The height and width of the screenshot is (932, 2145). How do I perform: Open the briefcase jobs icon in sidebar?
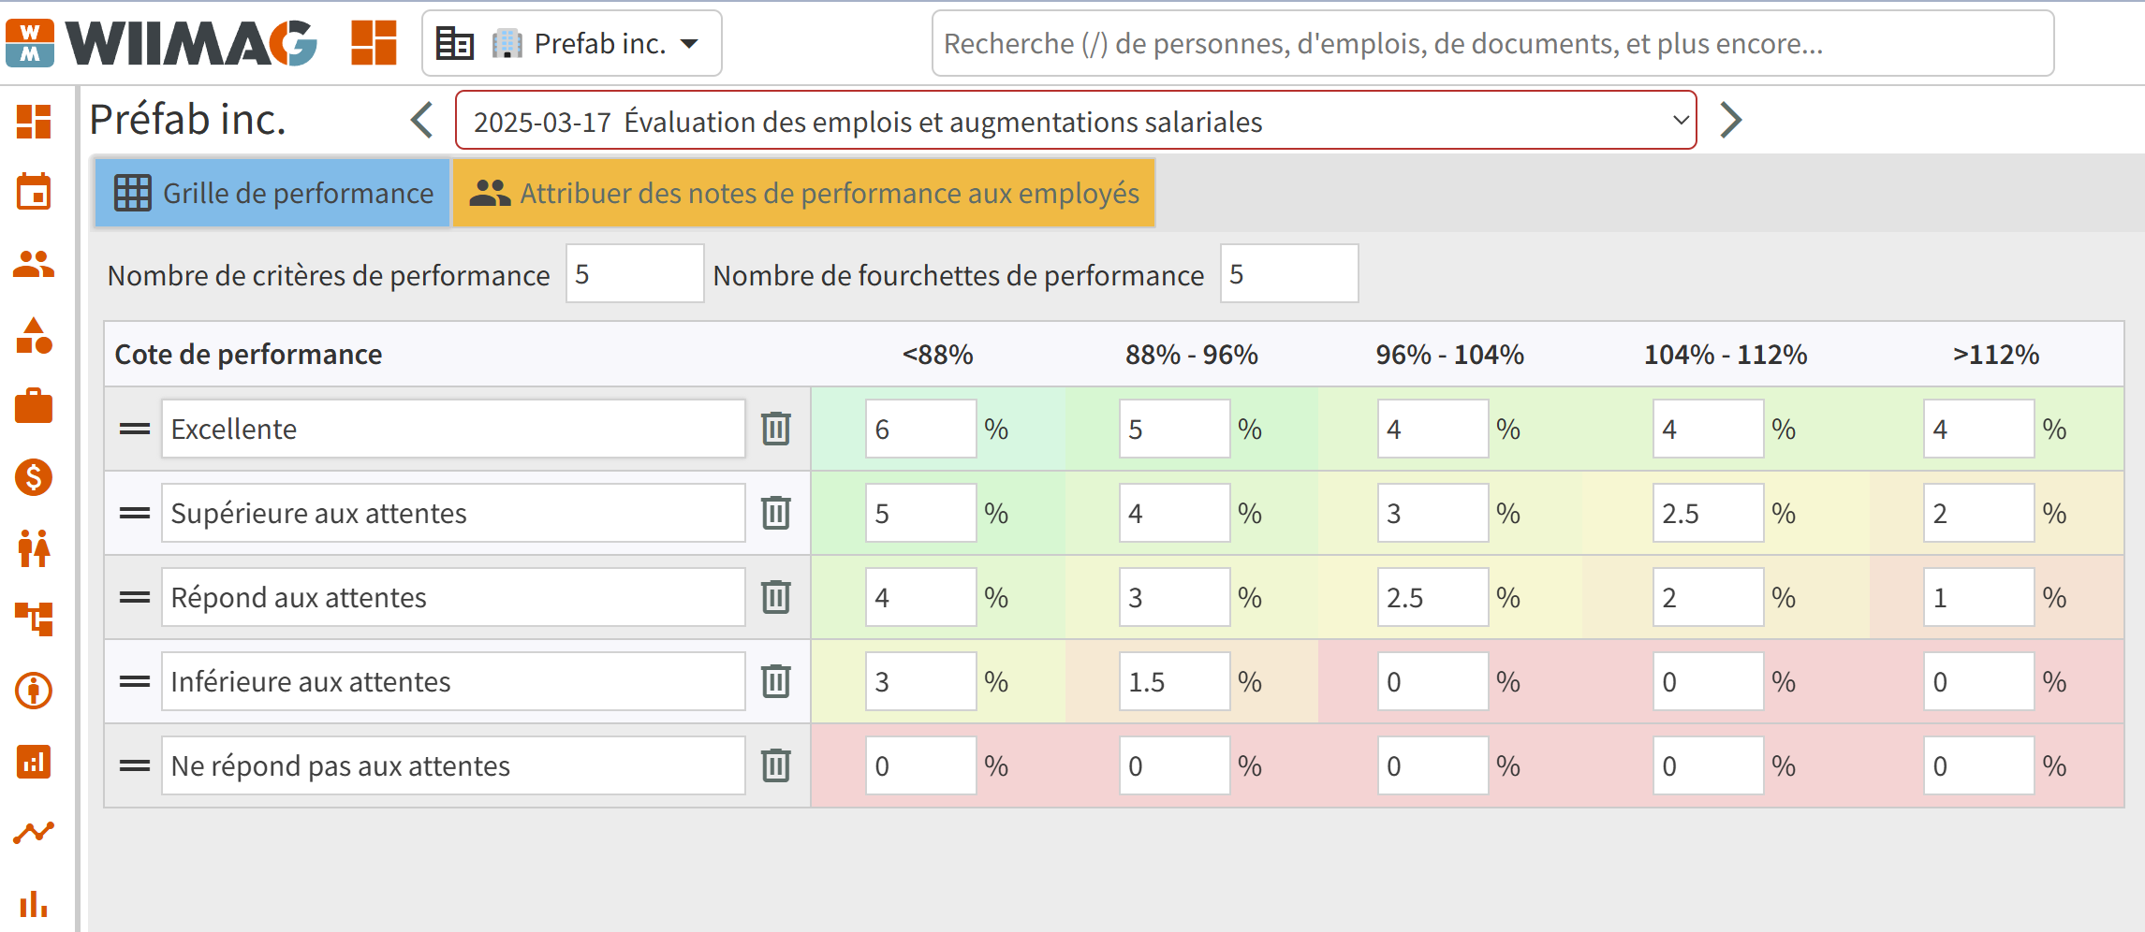34,406
